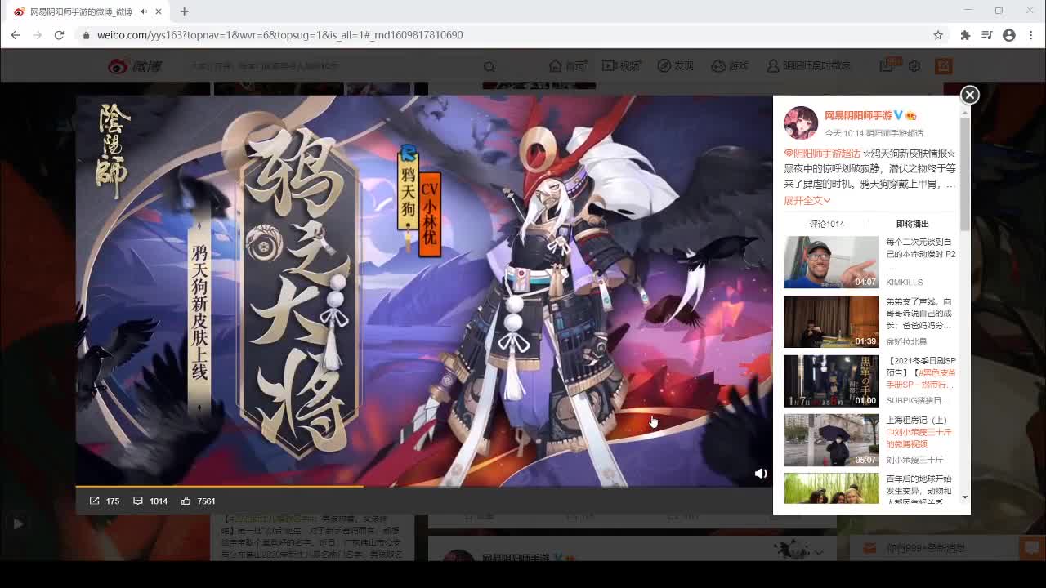
Task: Click the address bar URL
Action: pyautogui.click(x=279, y=35)
